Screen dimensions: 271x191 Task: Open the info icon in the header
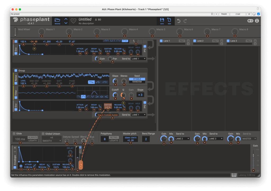tap(257, 21)
